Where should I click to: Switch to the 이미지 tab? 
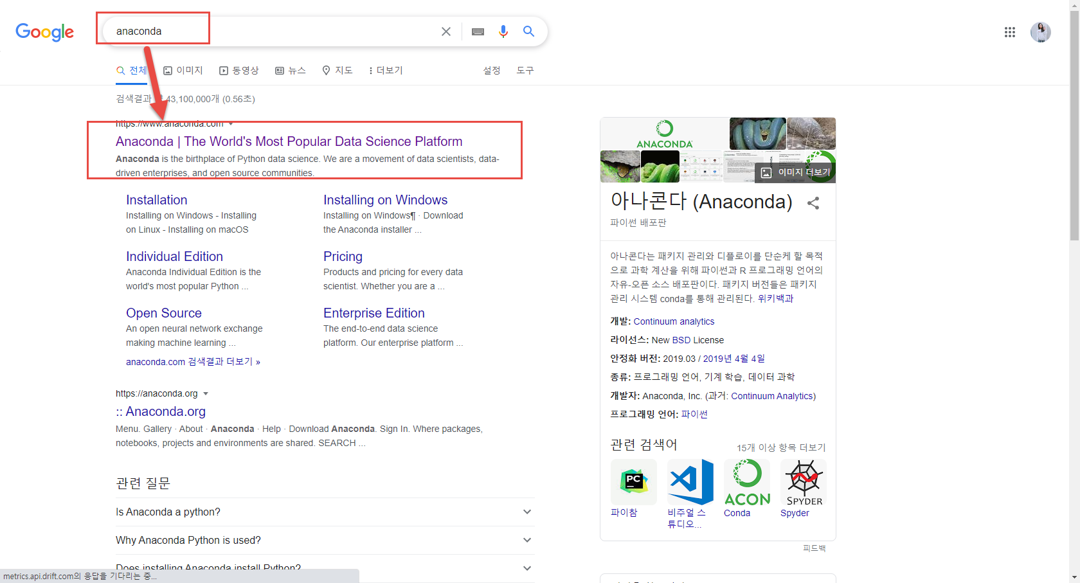pyautogui.click(x=183, y=70)
